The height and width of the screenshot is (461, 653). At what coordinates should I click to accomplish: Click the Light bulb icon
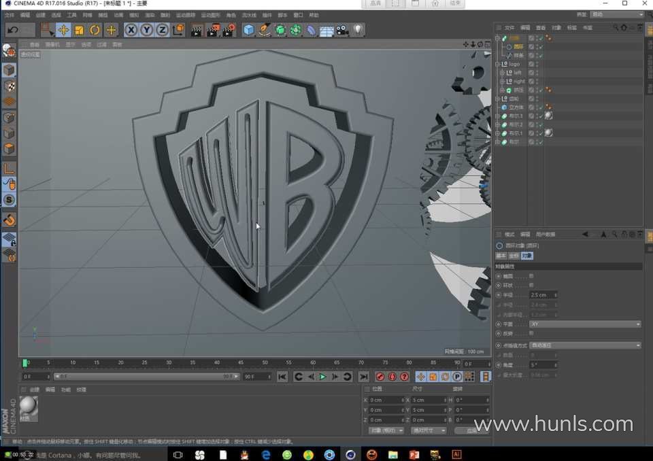click(358, 29)
